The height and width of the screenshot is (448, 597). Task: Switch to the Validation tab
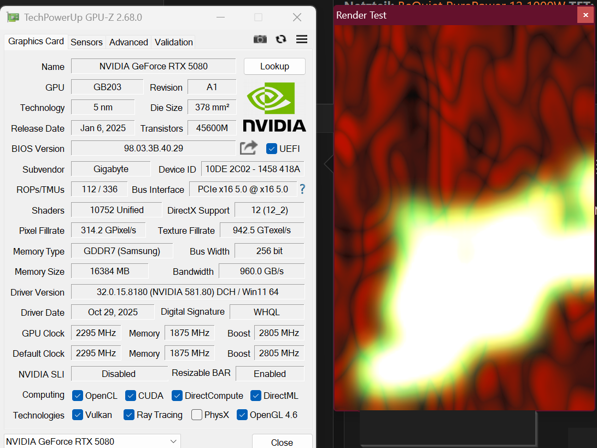click(174, 42)
